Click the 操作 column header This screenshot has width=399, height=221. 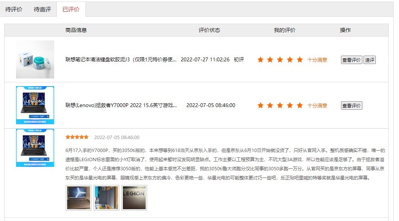[x=345, y=30]
